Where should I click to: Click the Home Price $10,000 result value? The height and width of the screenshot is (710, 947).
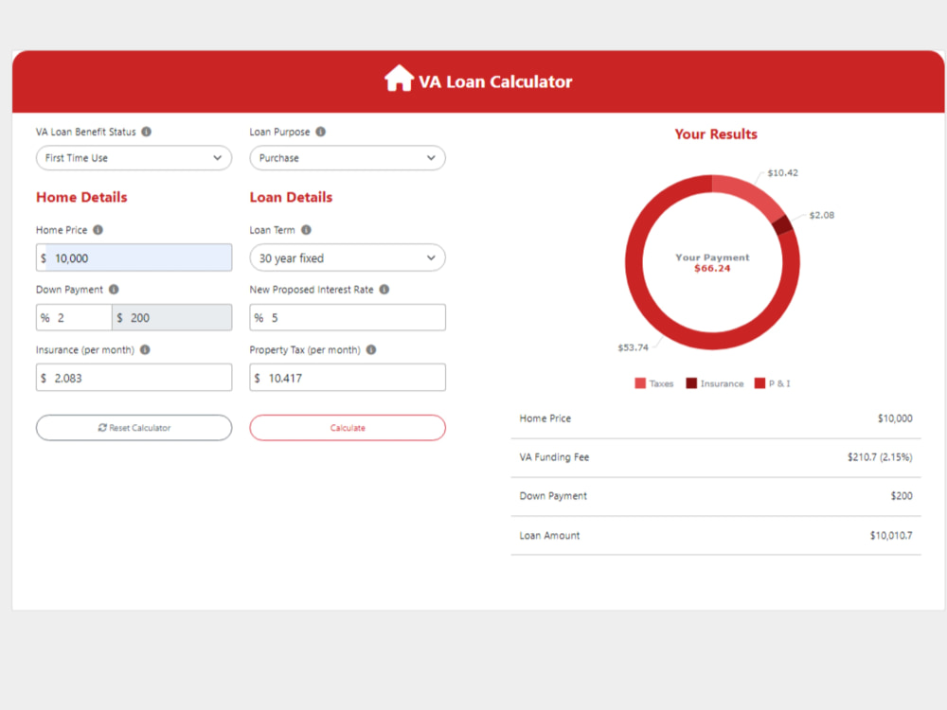[895, 418]
